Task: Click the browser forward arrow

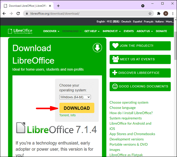Action: click(11, 14)
